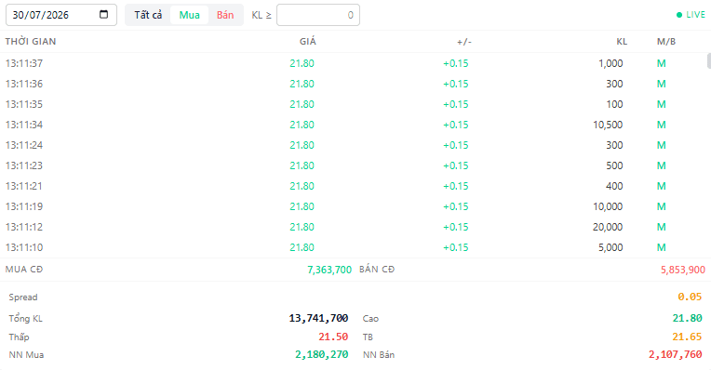Click the 'NN Bán' value 2,107,760

click(x=676, y=354)
